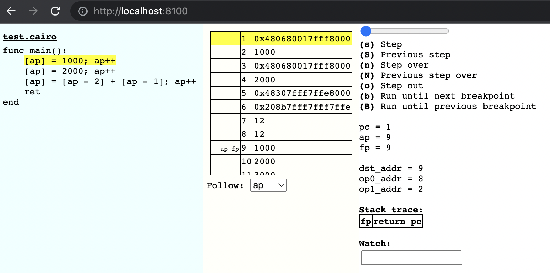Click the dst_addr = 9 line

[391, 169]
